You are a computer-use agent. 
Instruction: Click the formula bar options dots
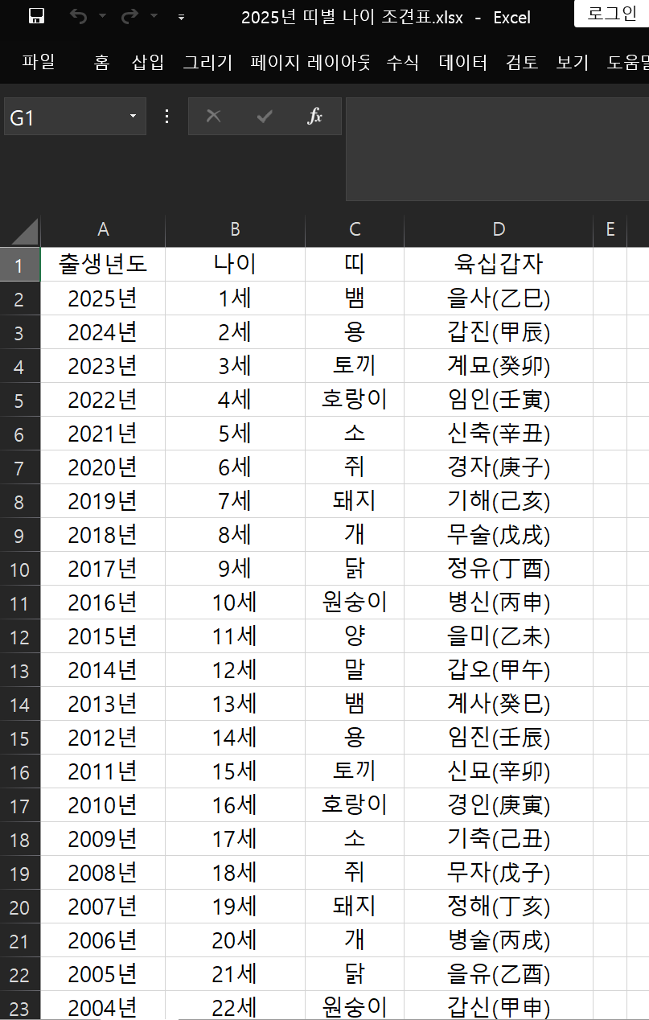coord(167,117)
